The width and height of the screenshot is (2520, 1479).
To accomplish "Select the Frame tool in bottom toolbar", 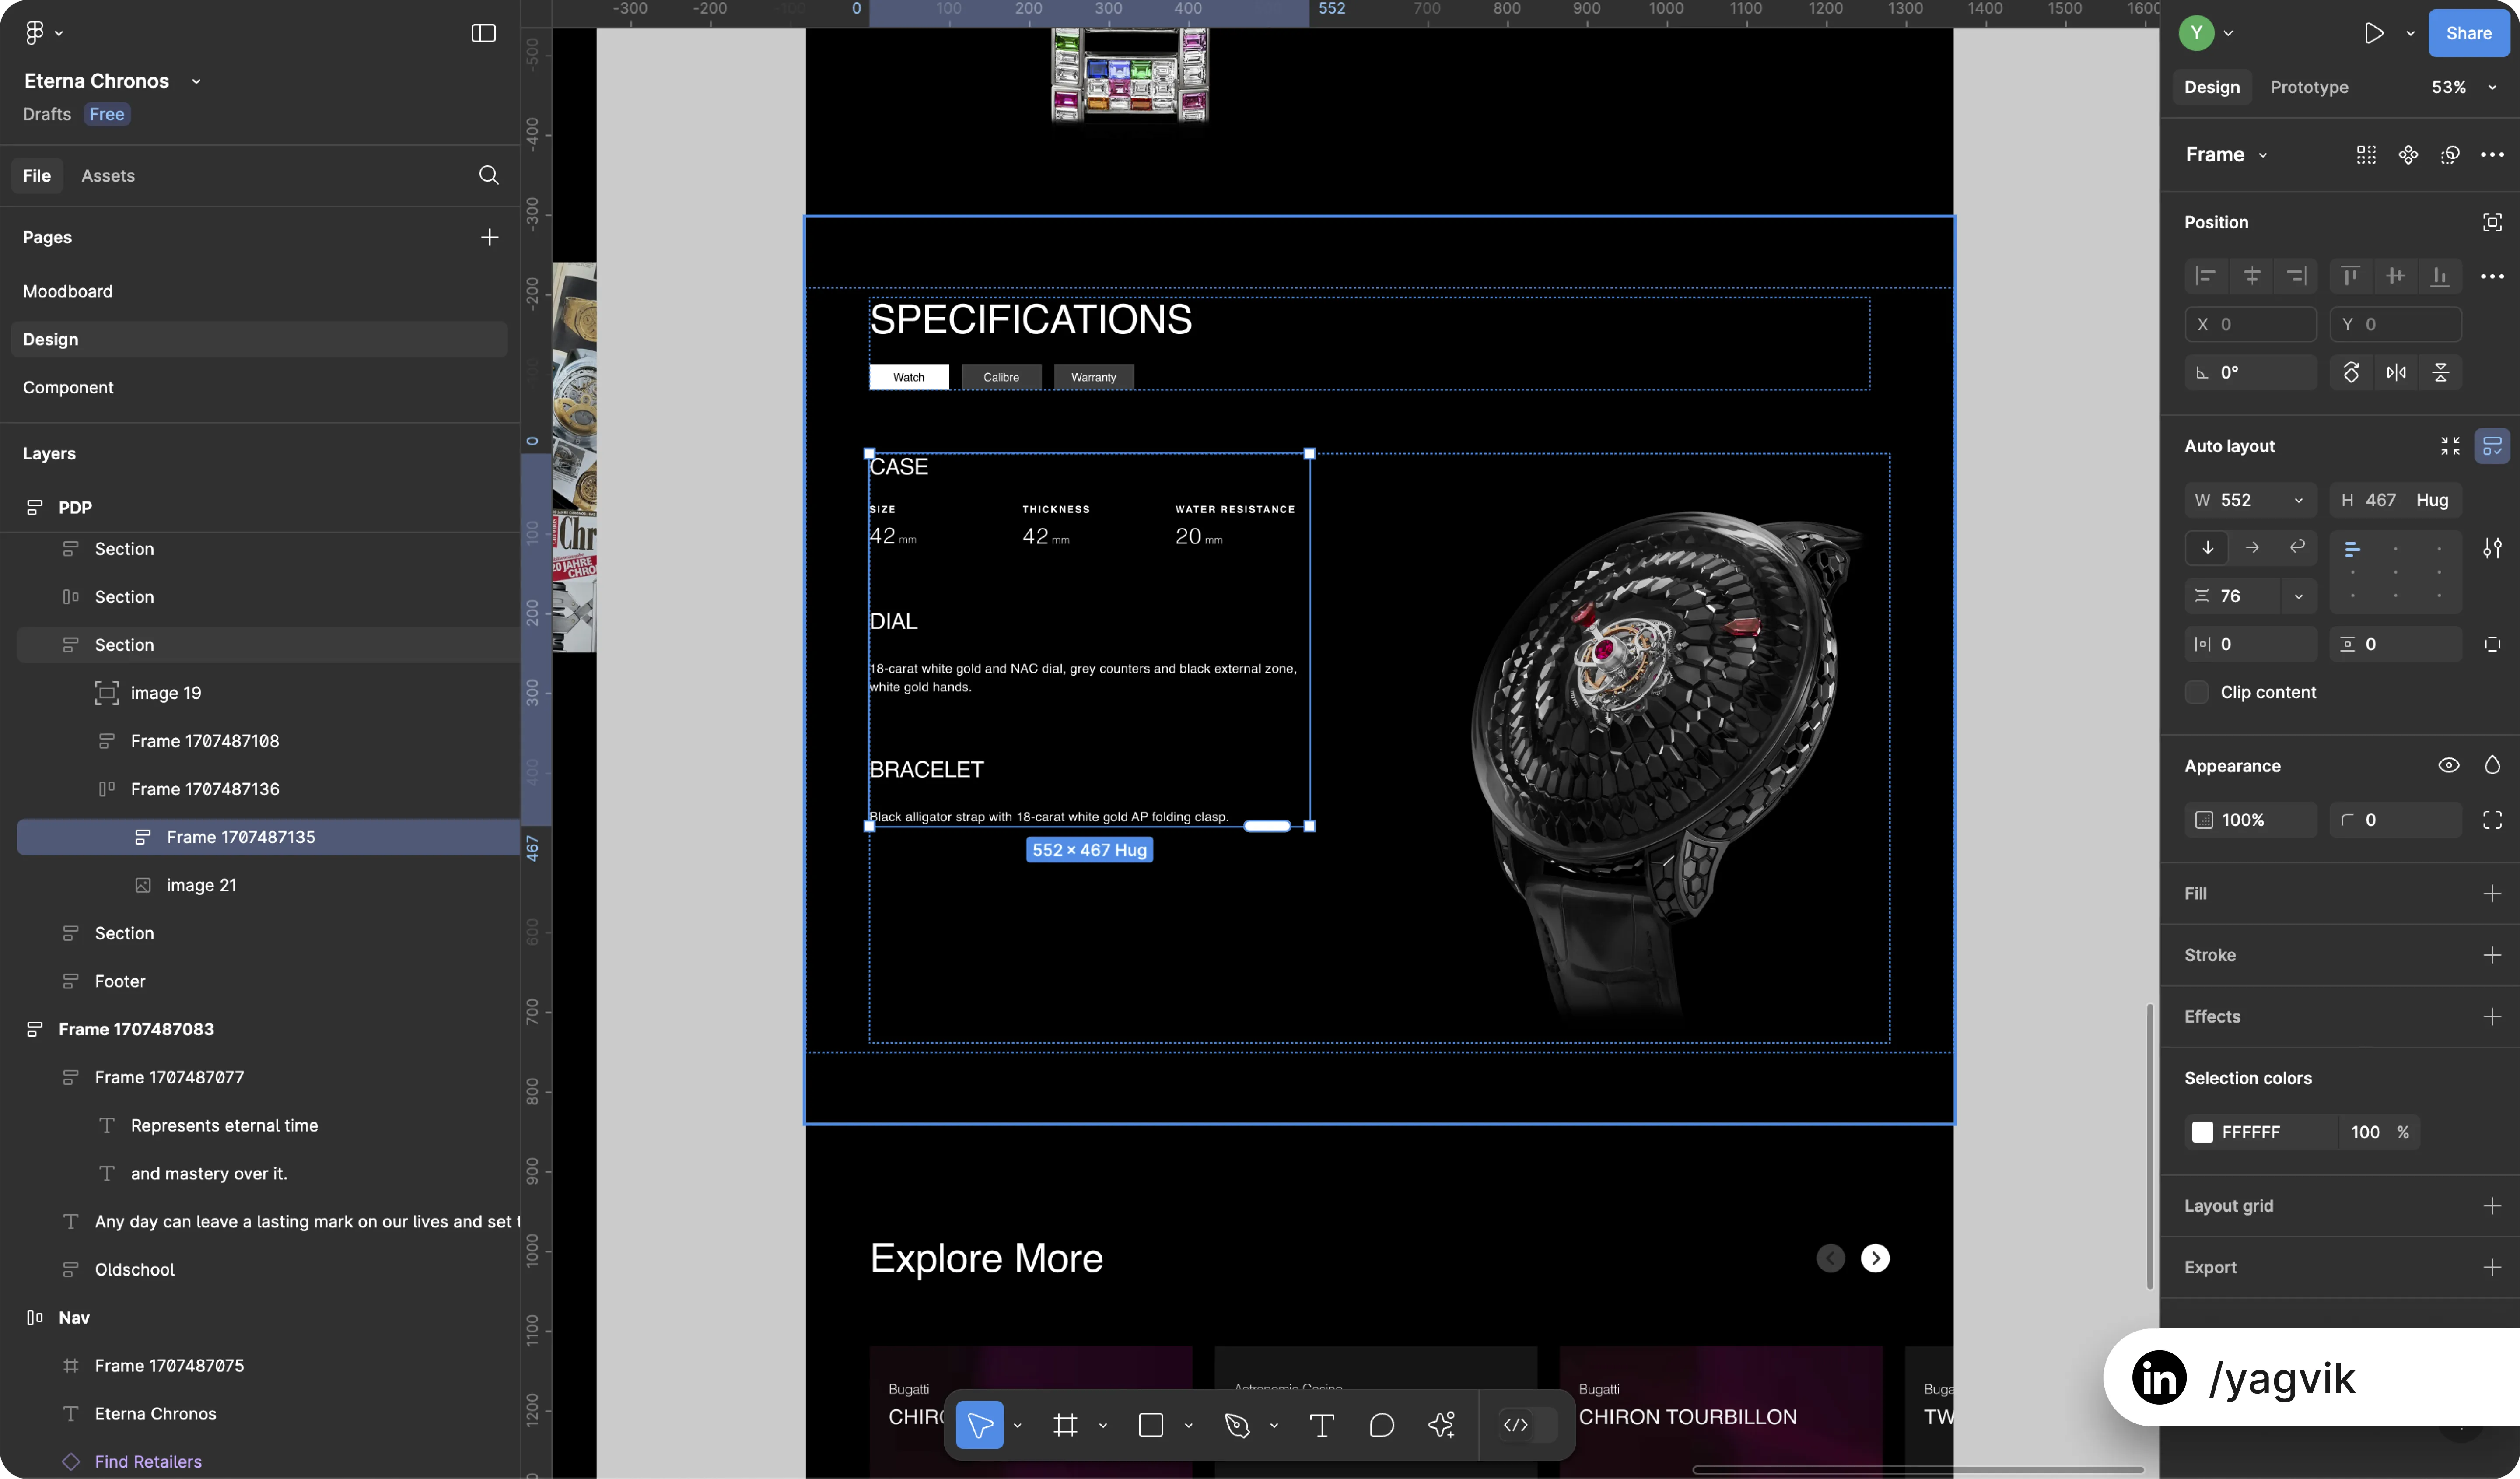I will [x=1065, y=1425].
